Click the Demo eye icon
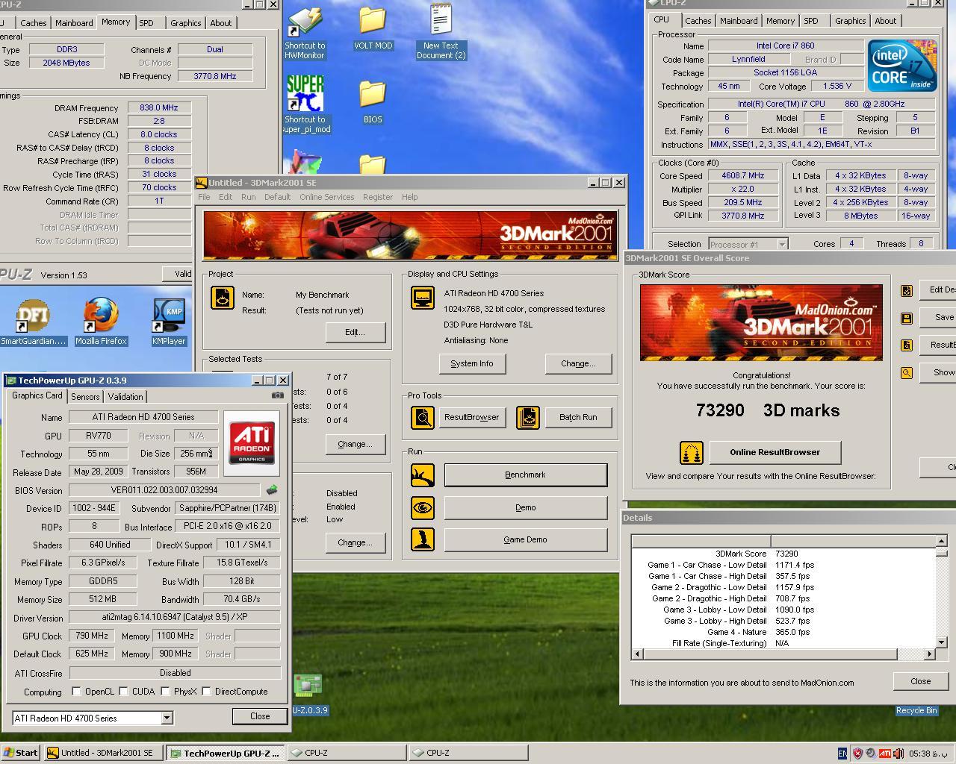956x764 pixels. coord(423,507)
